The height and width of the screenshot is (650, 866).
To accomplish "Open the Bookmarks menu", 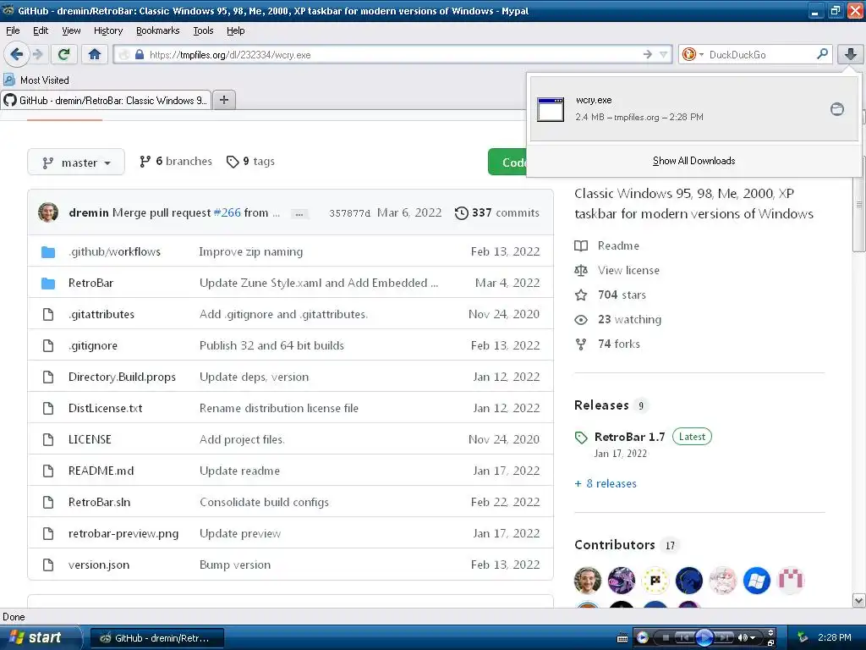I will (x=157, y=31).
